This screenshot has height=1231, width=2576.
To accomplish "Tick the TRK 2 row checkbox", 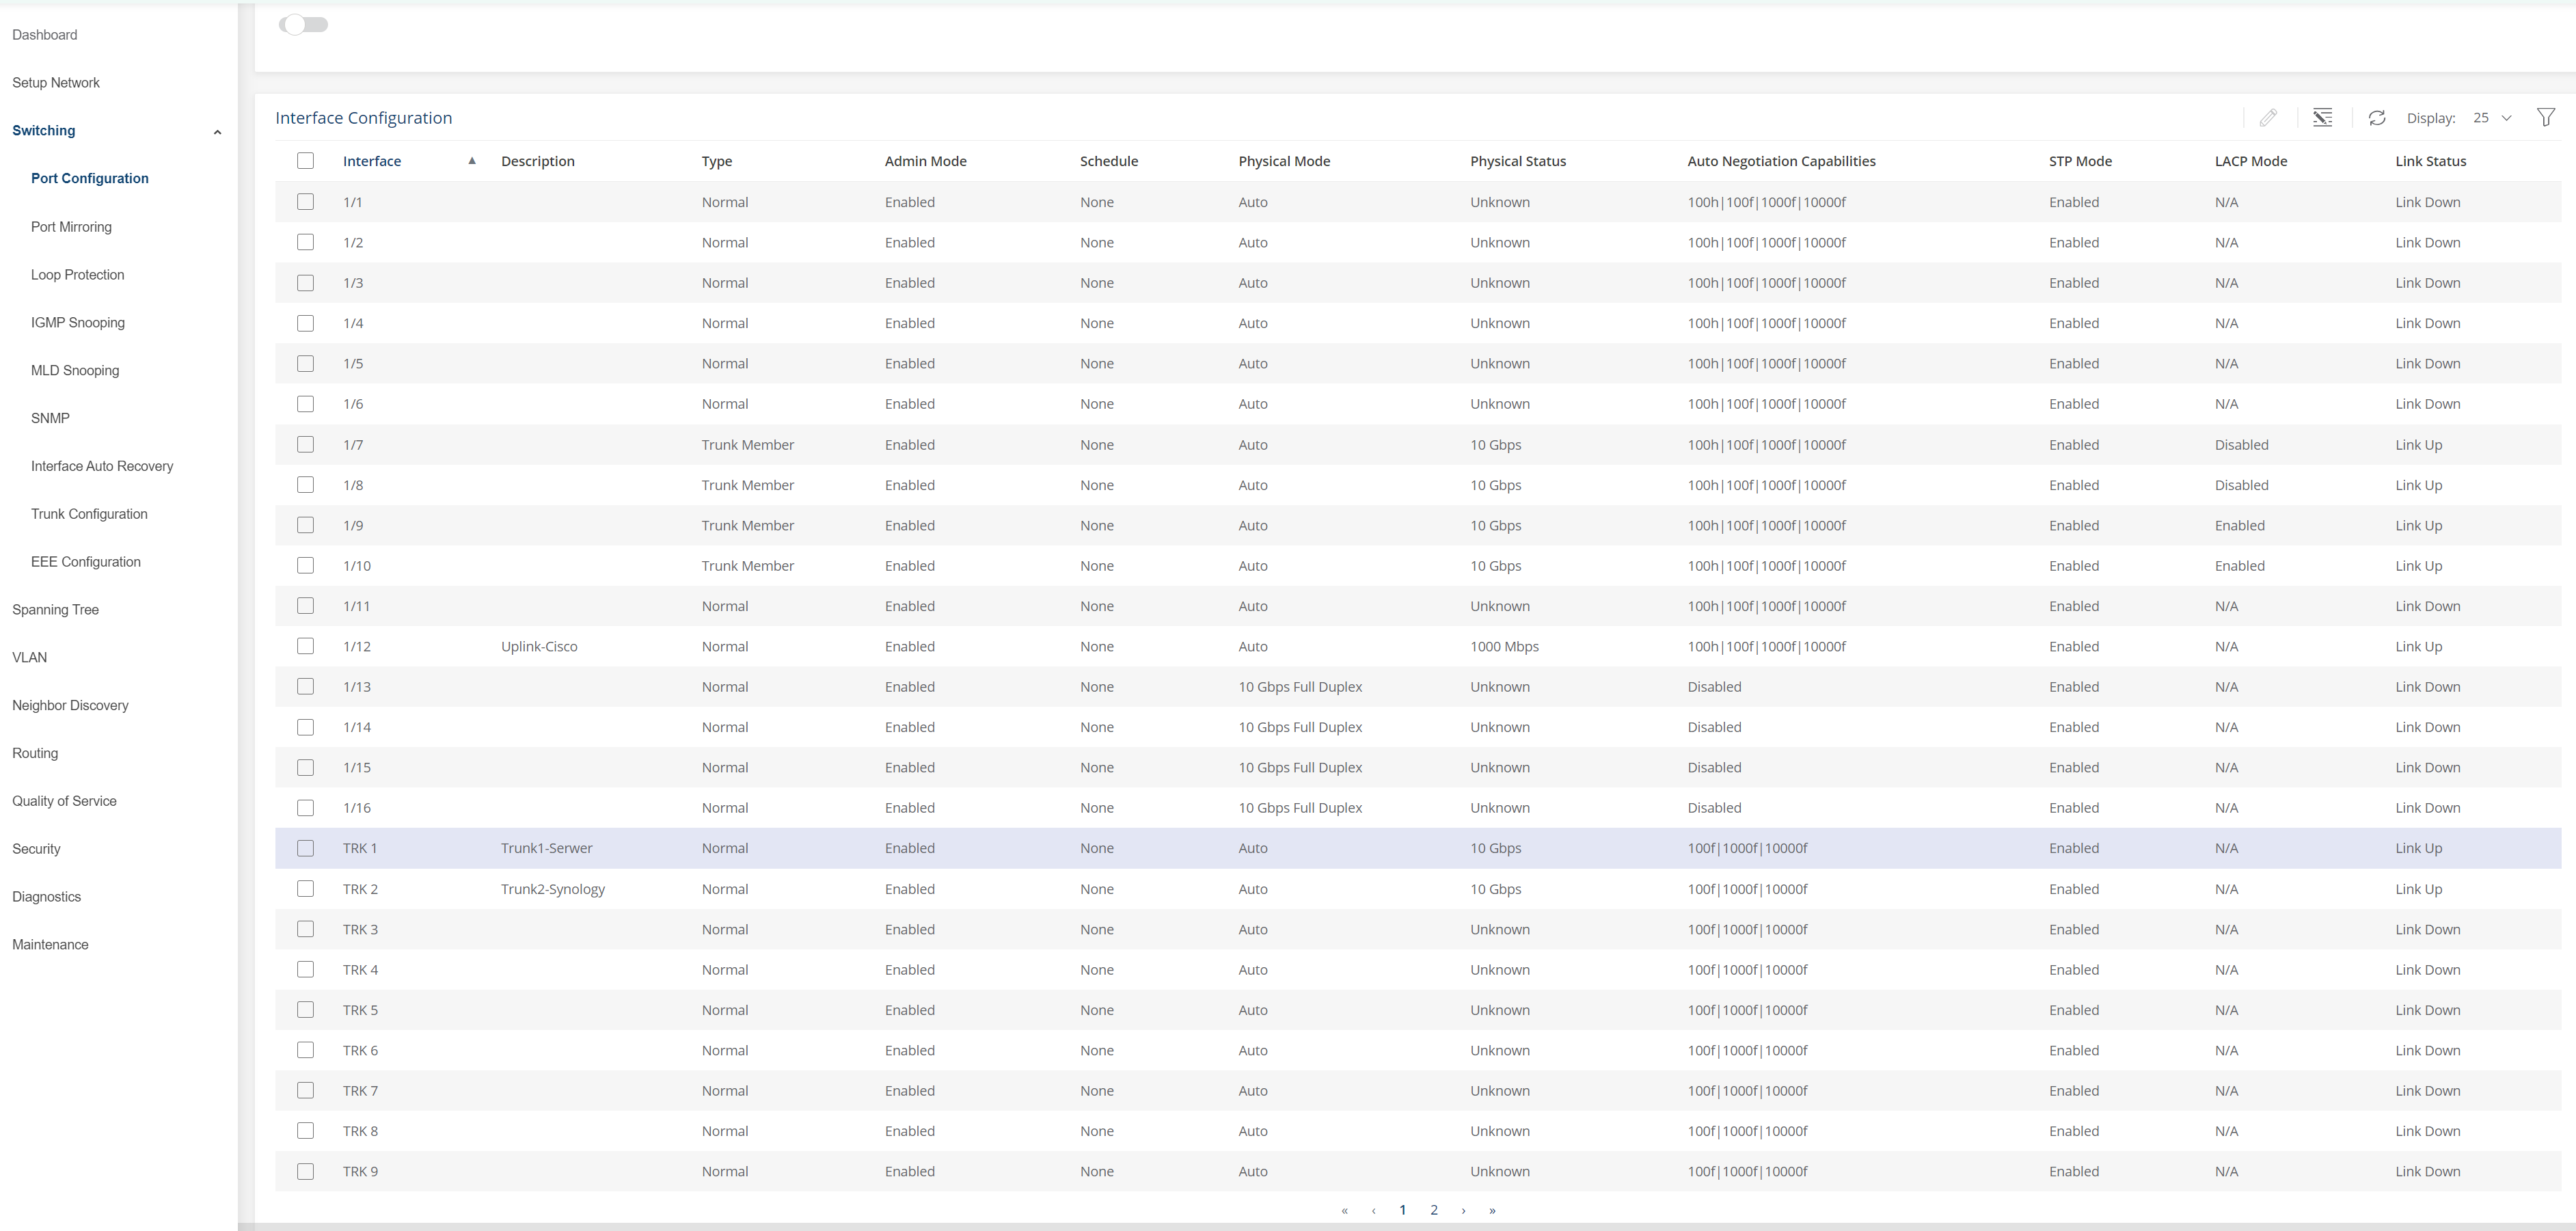I will (306, 889).
